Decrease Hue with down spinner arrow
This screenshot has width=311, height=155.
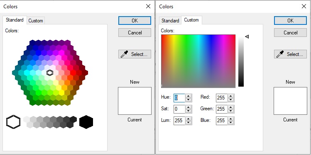click(x=189, y=100)
